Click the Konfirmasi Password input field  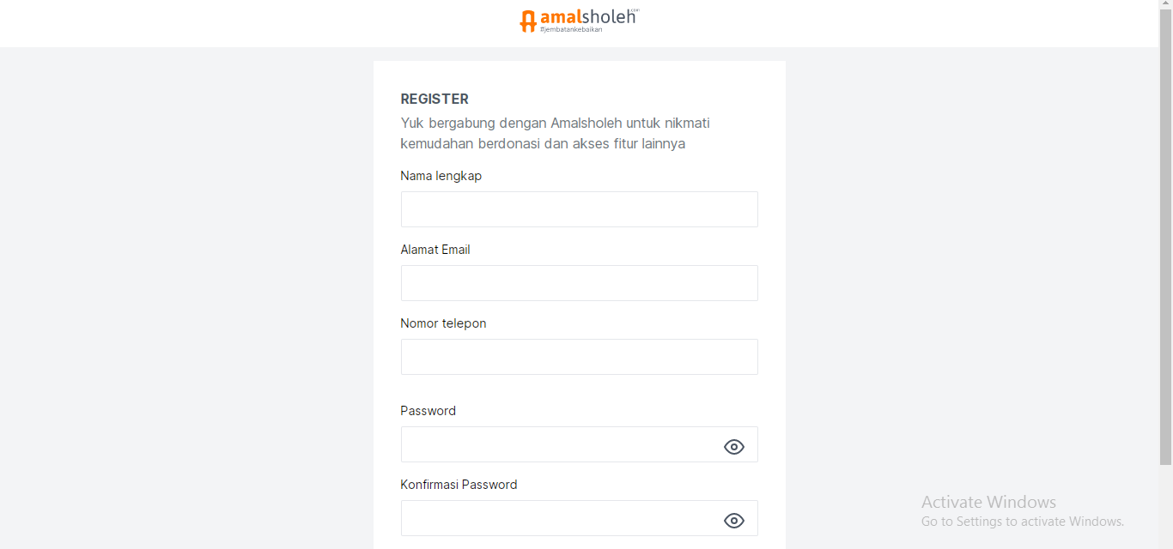[558, 518]
